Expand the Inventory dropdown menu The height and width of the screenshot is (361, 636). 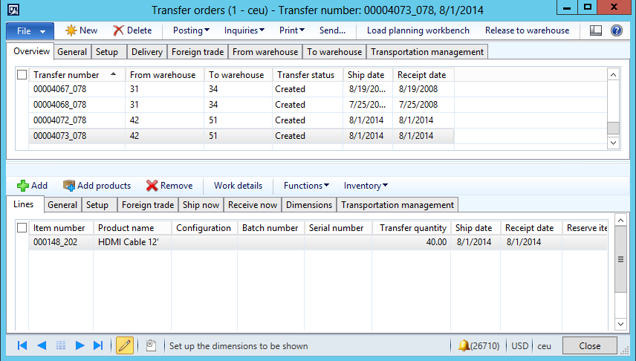tap(366, 186)
